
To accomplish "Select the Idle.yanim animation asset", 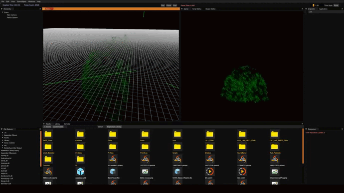I will point(242,172).
